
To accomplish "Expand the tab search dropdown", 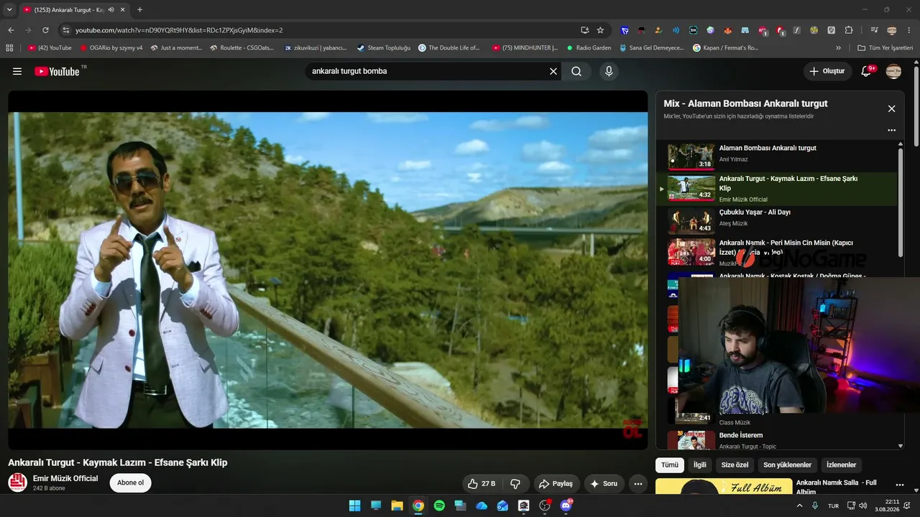I will pos(9,10).
